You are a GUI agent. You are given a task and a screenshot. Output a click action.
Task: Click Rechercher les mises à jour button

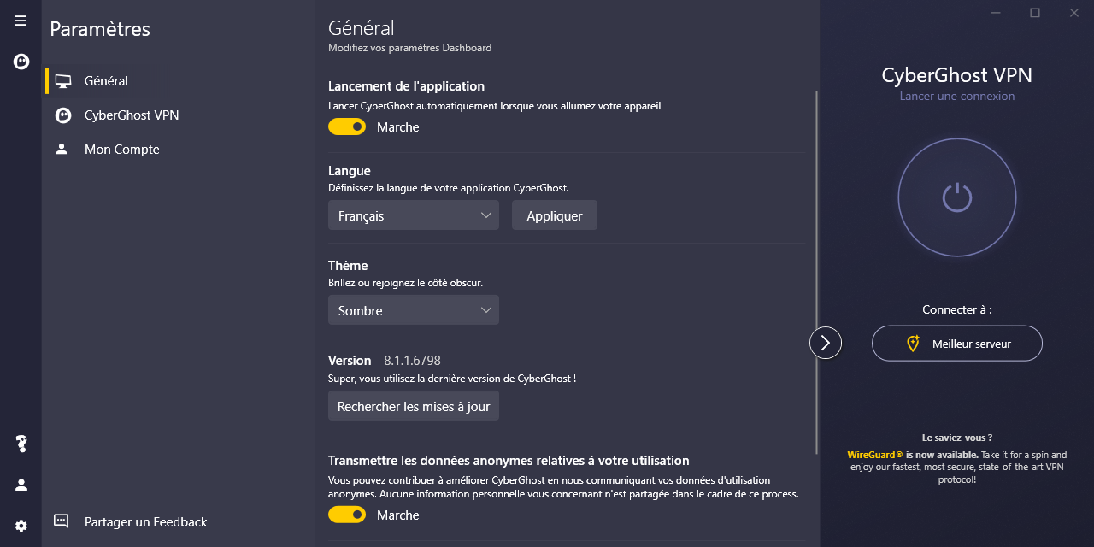coord(414,406)
